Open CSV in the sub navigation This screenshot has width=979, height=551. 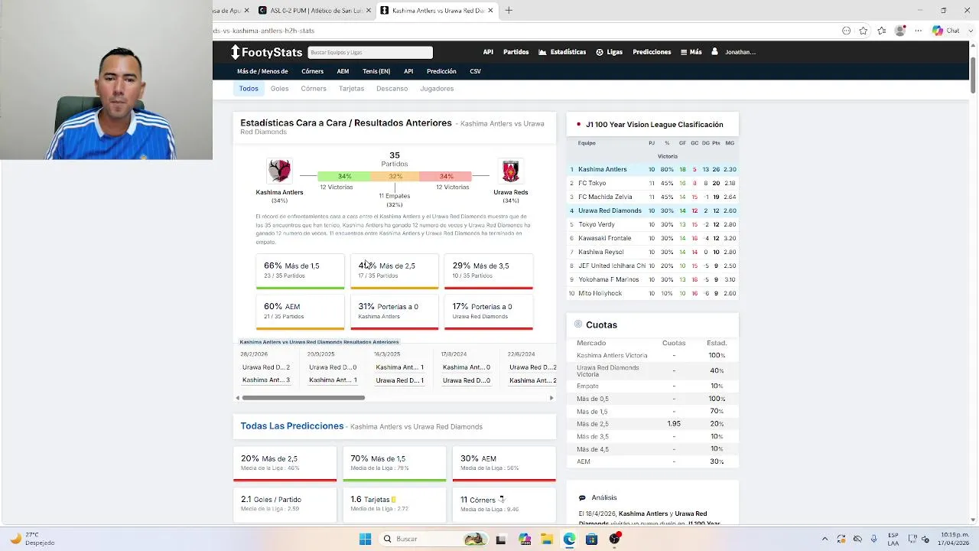[475, 71]
